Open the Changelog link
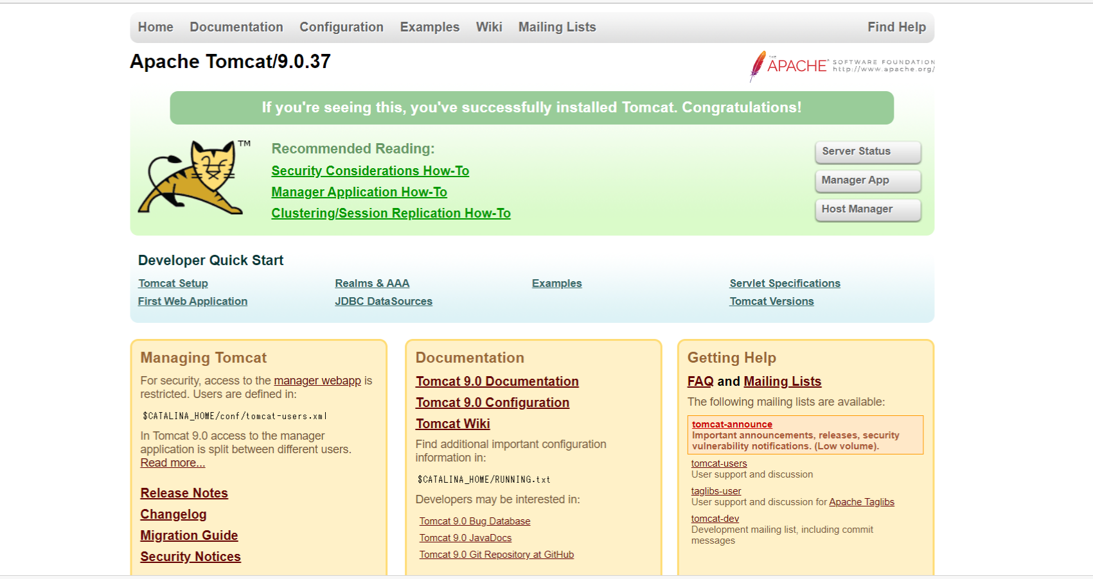Screen dimensions: 1093x579 [173, 514]
